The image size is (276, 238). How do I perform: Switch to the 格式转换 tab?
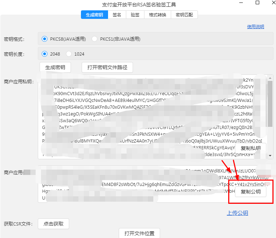coord(158,15)
